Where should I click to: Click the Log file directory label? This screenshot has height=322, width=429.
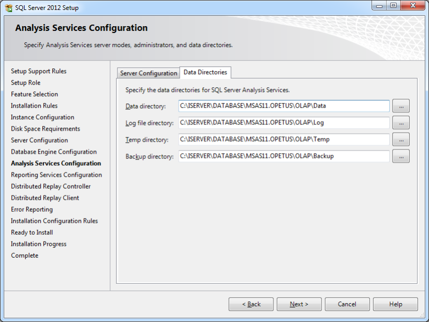pos(149,123)
